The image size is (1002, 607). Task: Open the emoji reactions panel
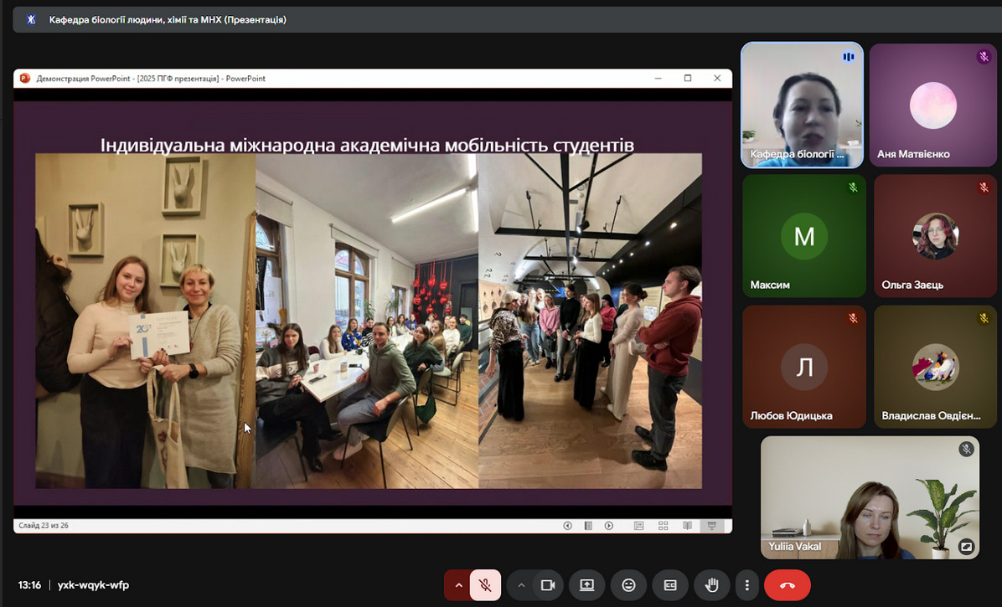pos(628,585)
